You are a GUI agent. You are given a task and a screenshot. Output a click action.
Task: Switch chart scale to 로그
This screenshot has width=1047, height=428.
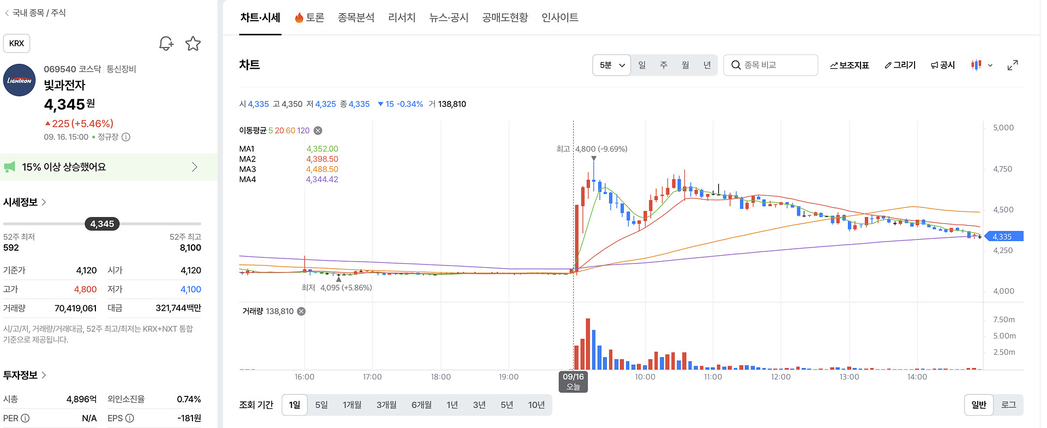point(1008,405)
